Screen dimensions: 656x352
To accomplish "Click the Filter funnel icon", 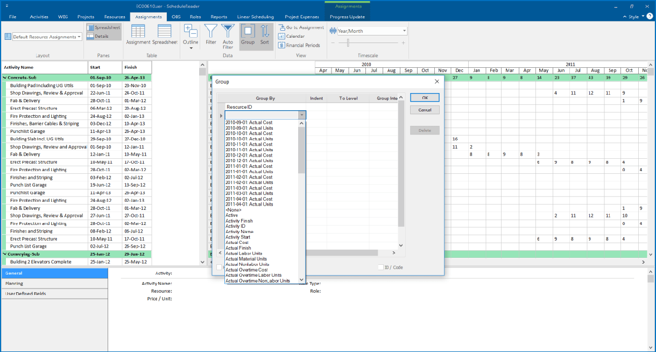I will pos(211,35).
